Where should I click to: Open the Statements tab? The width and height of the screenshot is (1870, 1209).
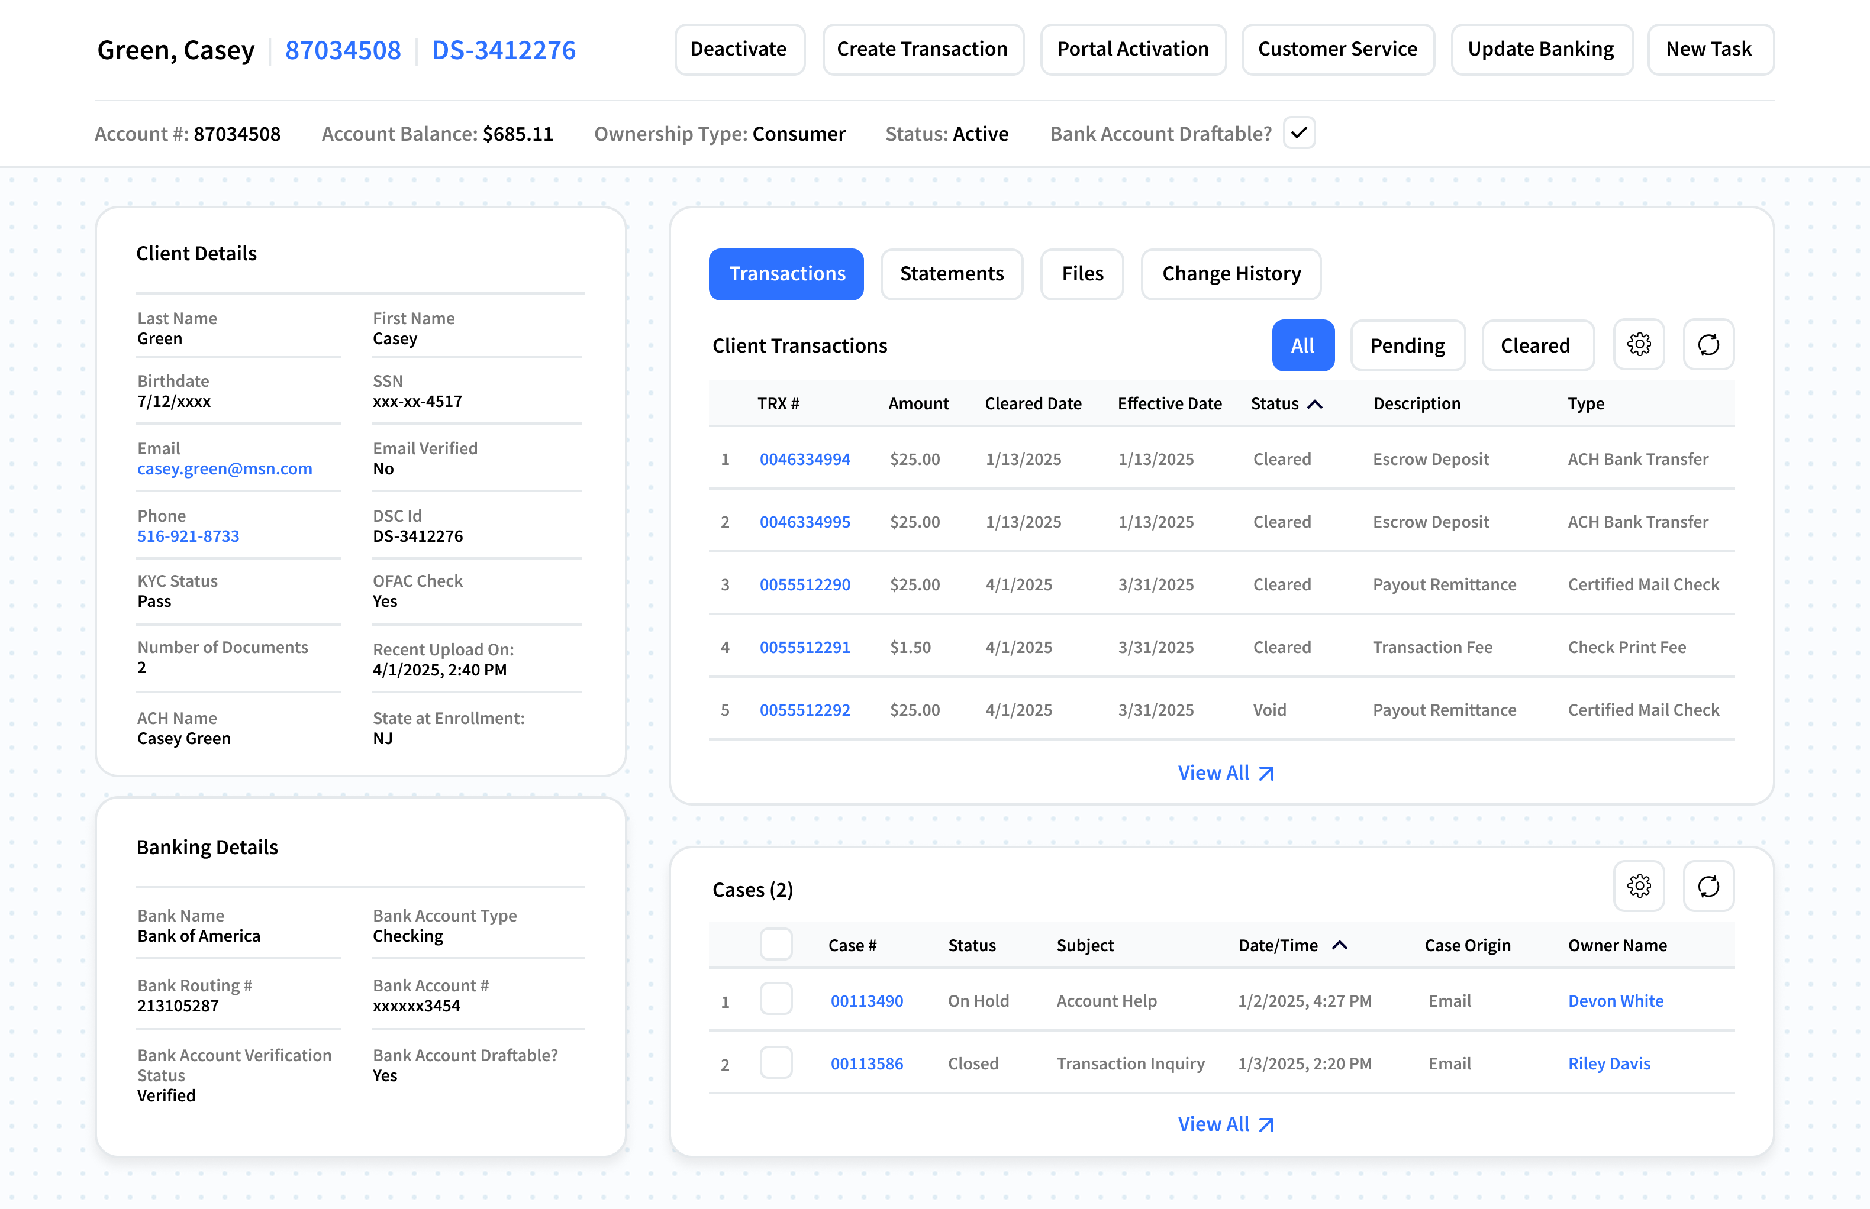click(951, 274)
